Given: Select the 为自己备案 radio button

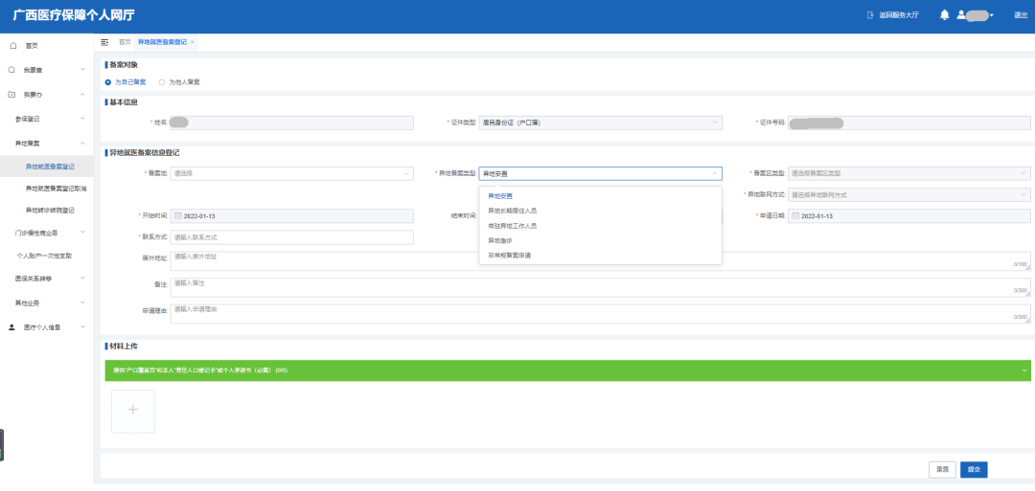Looking at the screenshot, I should [x=108, y=82].
